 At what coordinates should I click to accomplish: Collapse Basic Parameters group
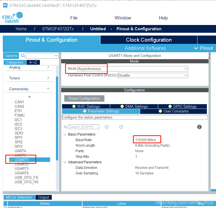[65, 134]
